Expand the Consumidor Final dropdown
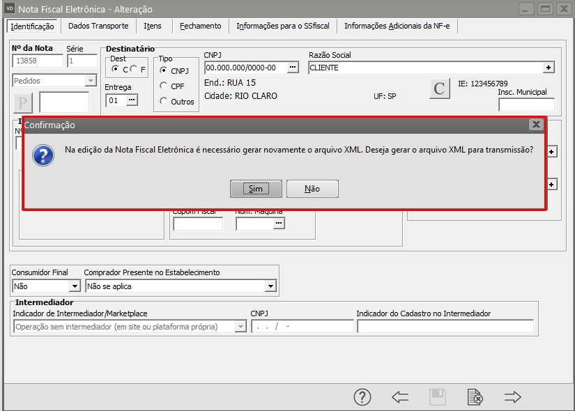 [75, 286]
